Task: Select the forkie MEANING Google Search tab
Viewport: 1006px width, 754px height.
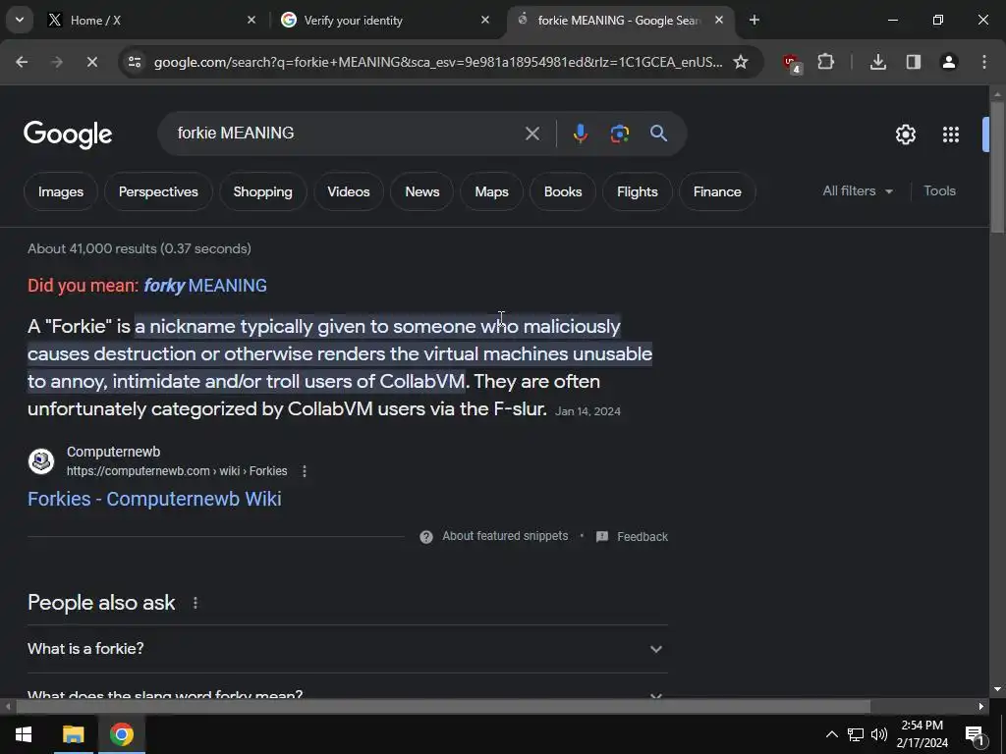Action: tap(620, 21)
